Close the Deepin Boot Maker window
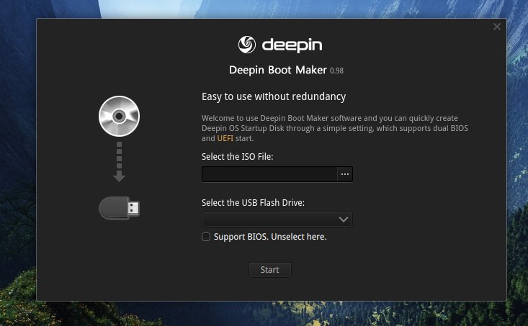Screen dimensions: 528x326 tap(496, 27)
